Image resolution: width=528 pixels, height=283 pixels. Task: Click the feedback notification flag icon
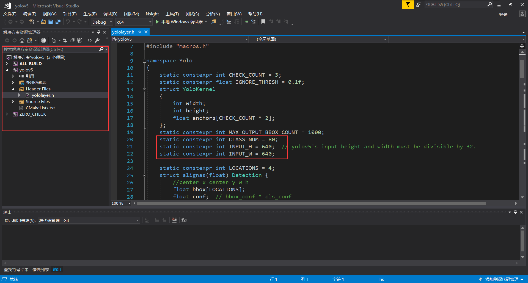point(408,4)
